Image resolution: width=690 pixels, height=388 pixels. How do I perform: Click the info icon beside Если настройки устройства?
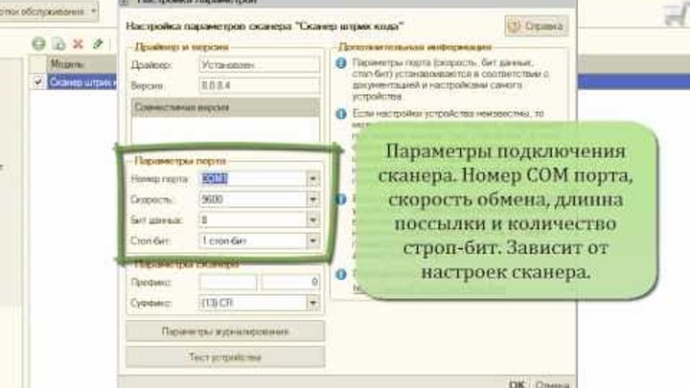pyautogui.click(x=341, y=114)
